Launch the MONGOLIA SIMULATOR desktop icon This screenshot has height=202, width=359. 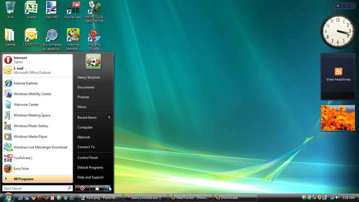pos(95,12)
